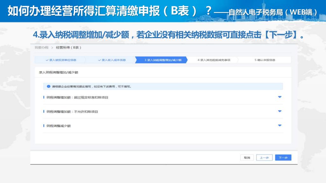Expand 不允许扣除项目 using its blue arrow
326x183 pixels.
point(280,111)
